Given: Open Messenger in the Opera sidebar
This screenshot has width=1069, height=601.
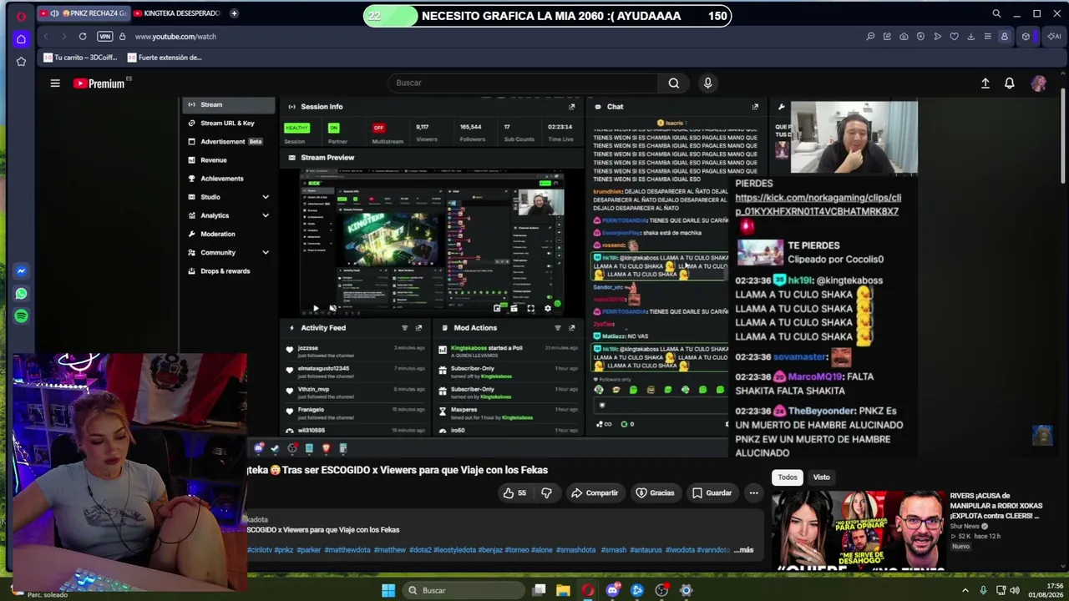Looking at the screenshot, I should pyautogui.click(x=21, y=271).
